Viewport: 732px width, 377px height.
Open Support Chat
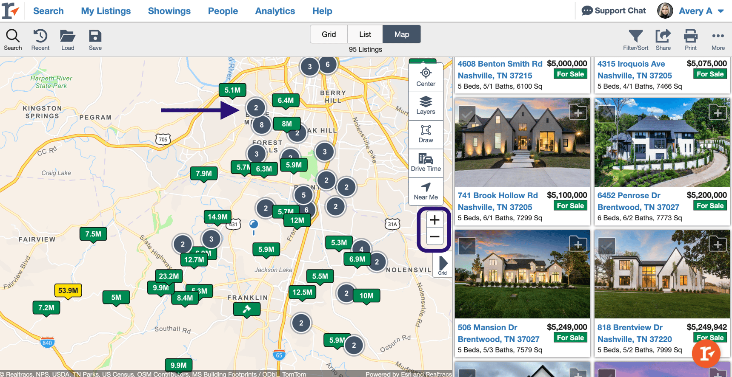pos(614,11)
